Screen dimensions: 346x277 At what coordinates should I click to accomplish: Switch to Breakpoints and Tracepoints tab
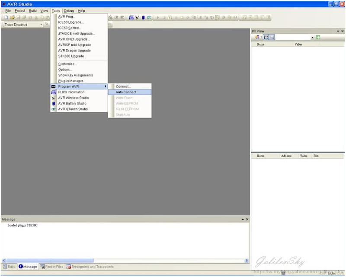pyautogui.click(x=90, y=267)
